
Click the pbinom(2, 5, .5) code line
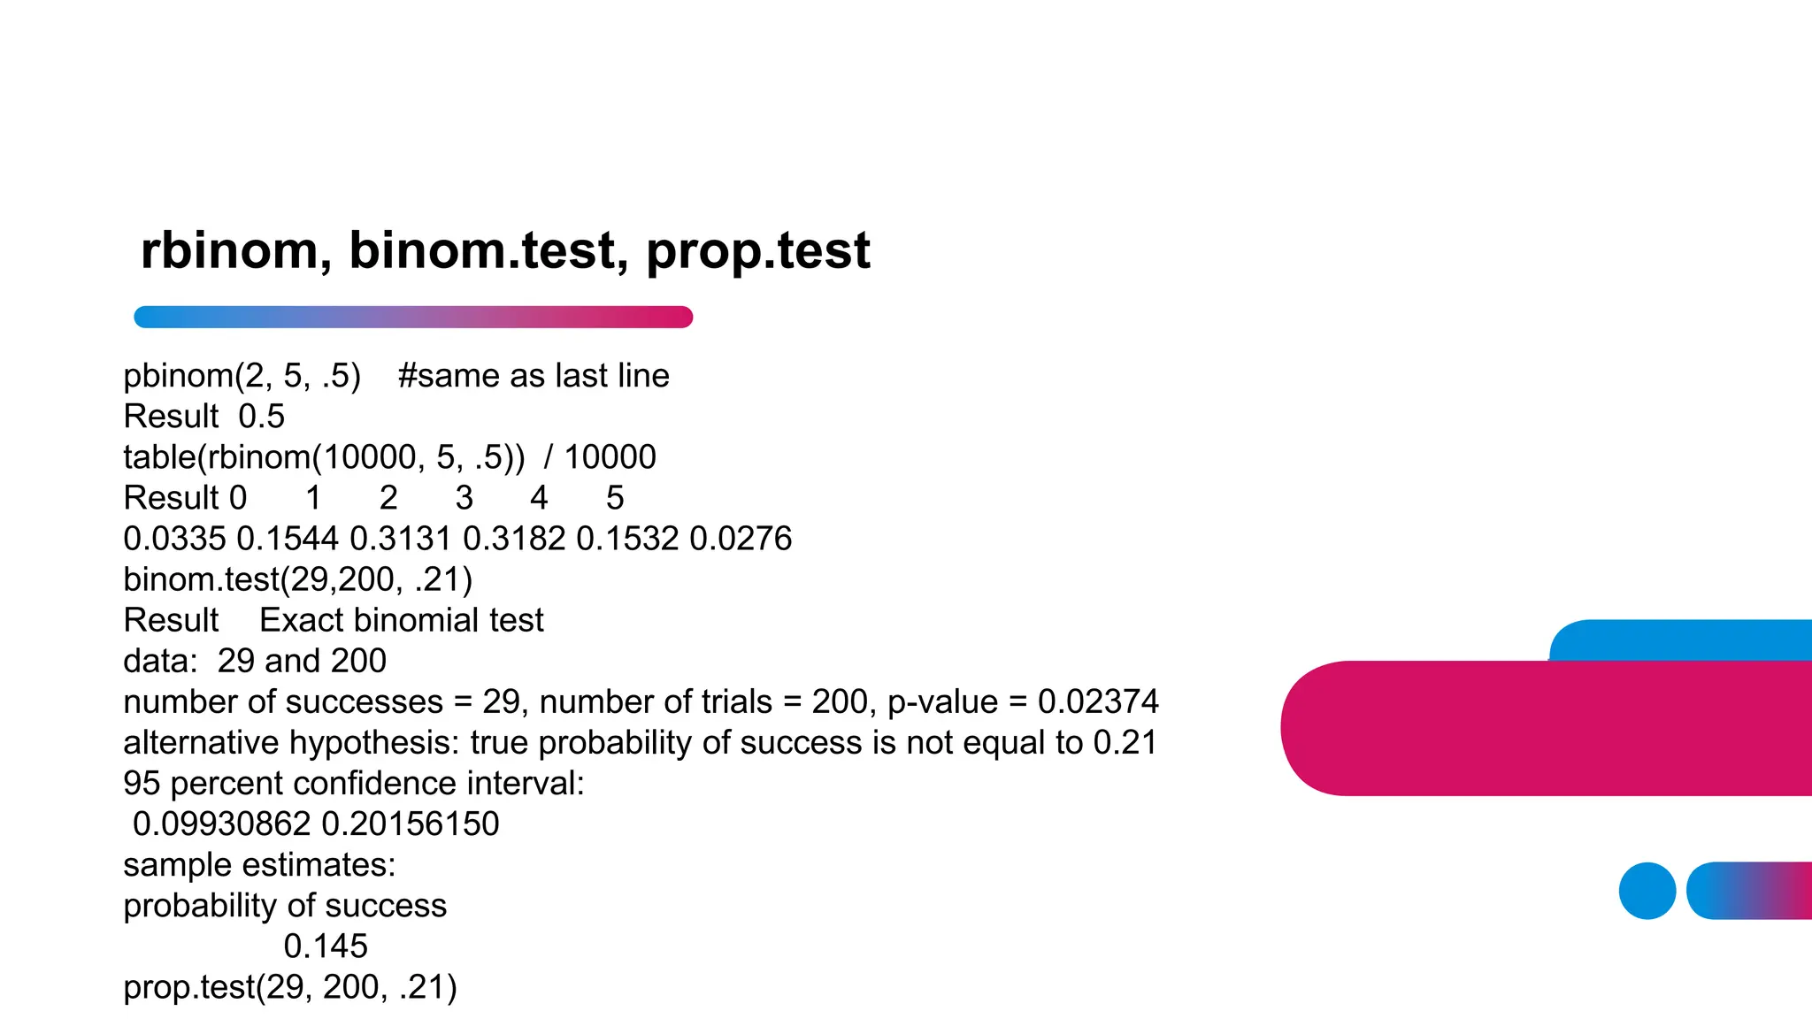point(242,376)
